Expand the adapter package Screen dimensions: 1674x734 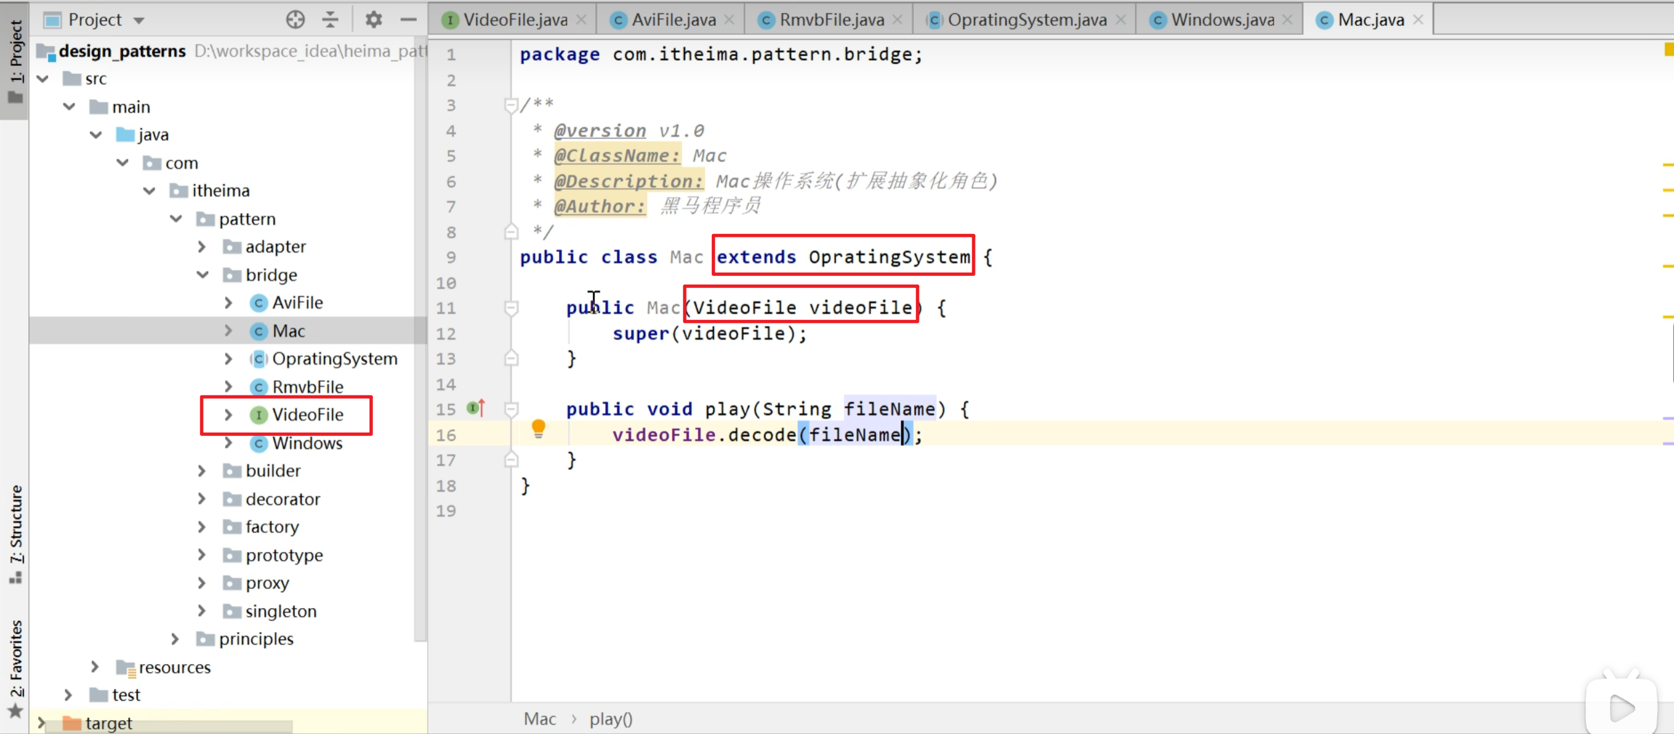tap(202, 247)
